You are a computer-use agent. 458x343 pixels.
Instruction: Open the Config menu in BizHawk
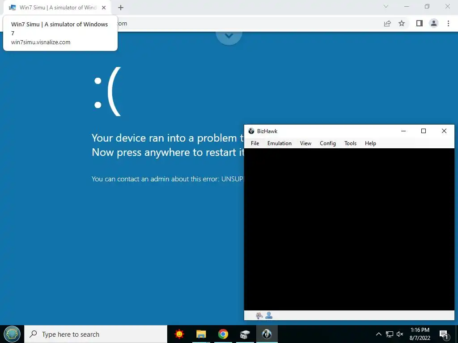click(x=328, y=143)
